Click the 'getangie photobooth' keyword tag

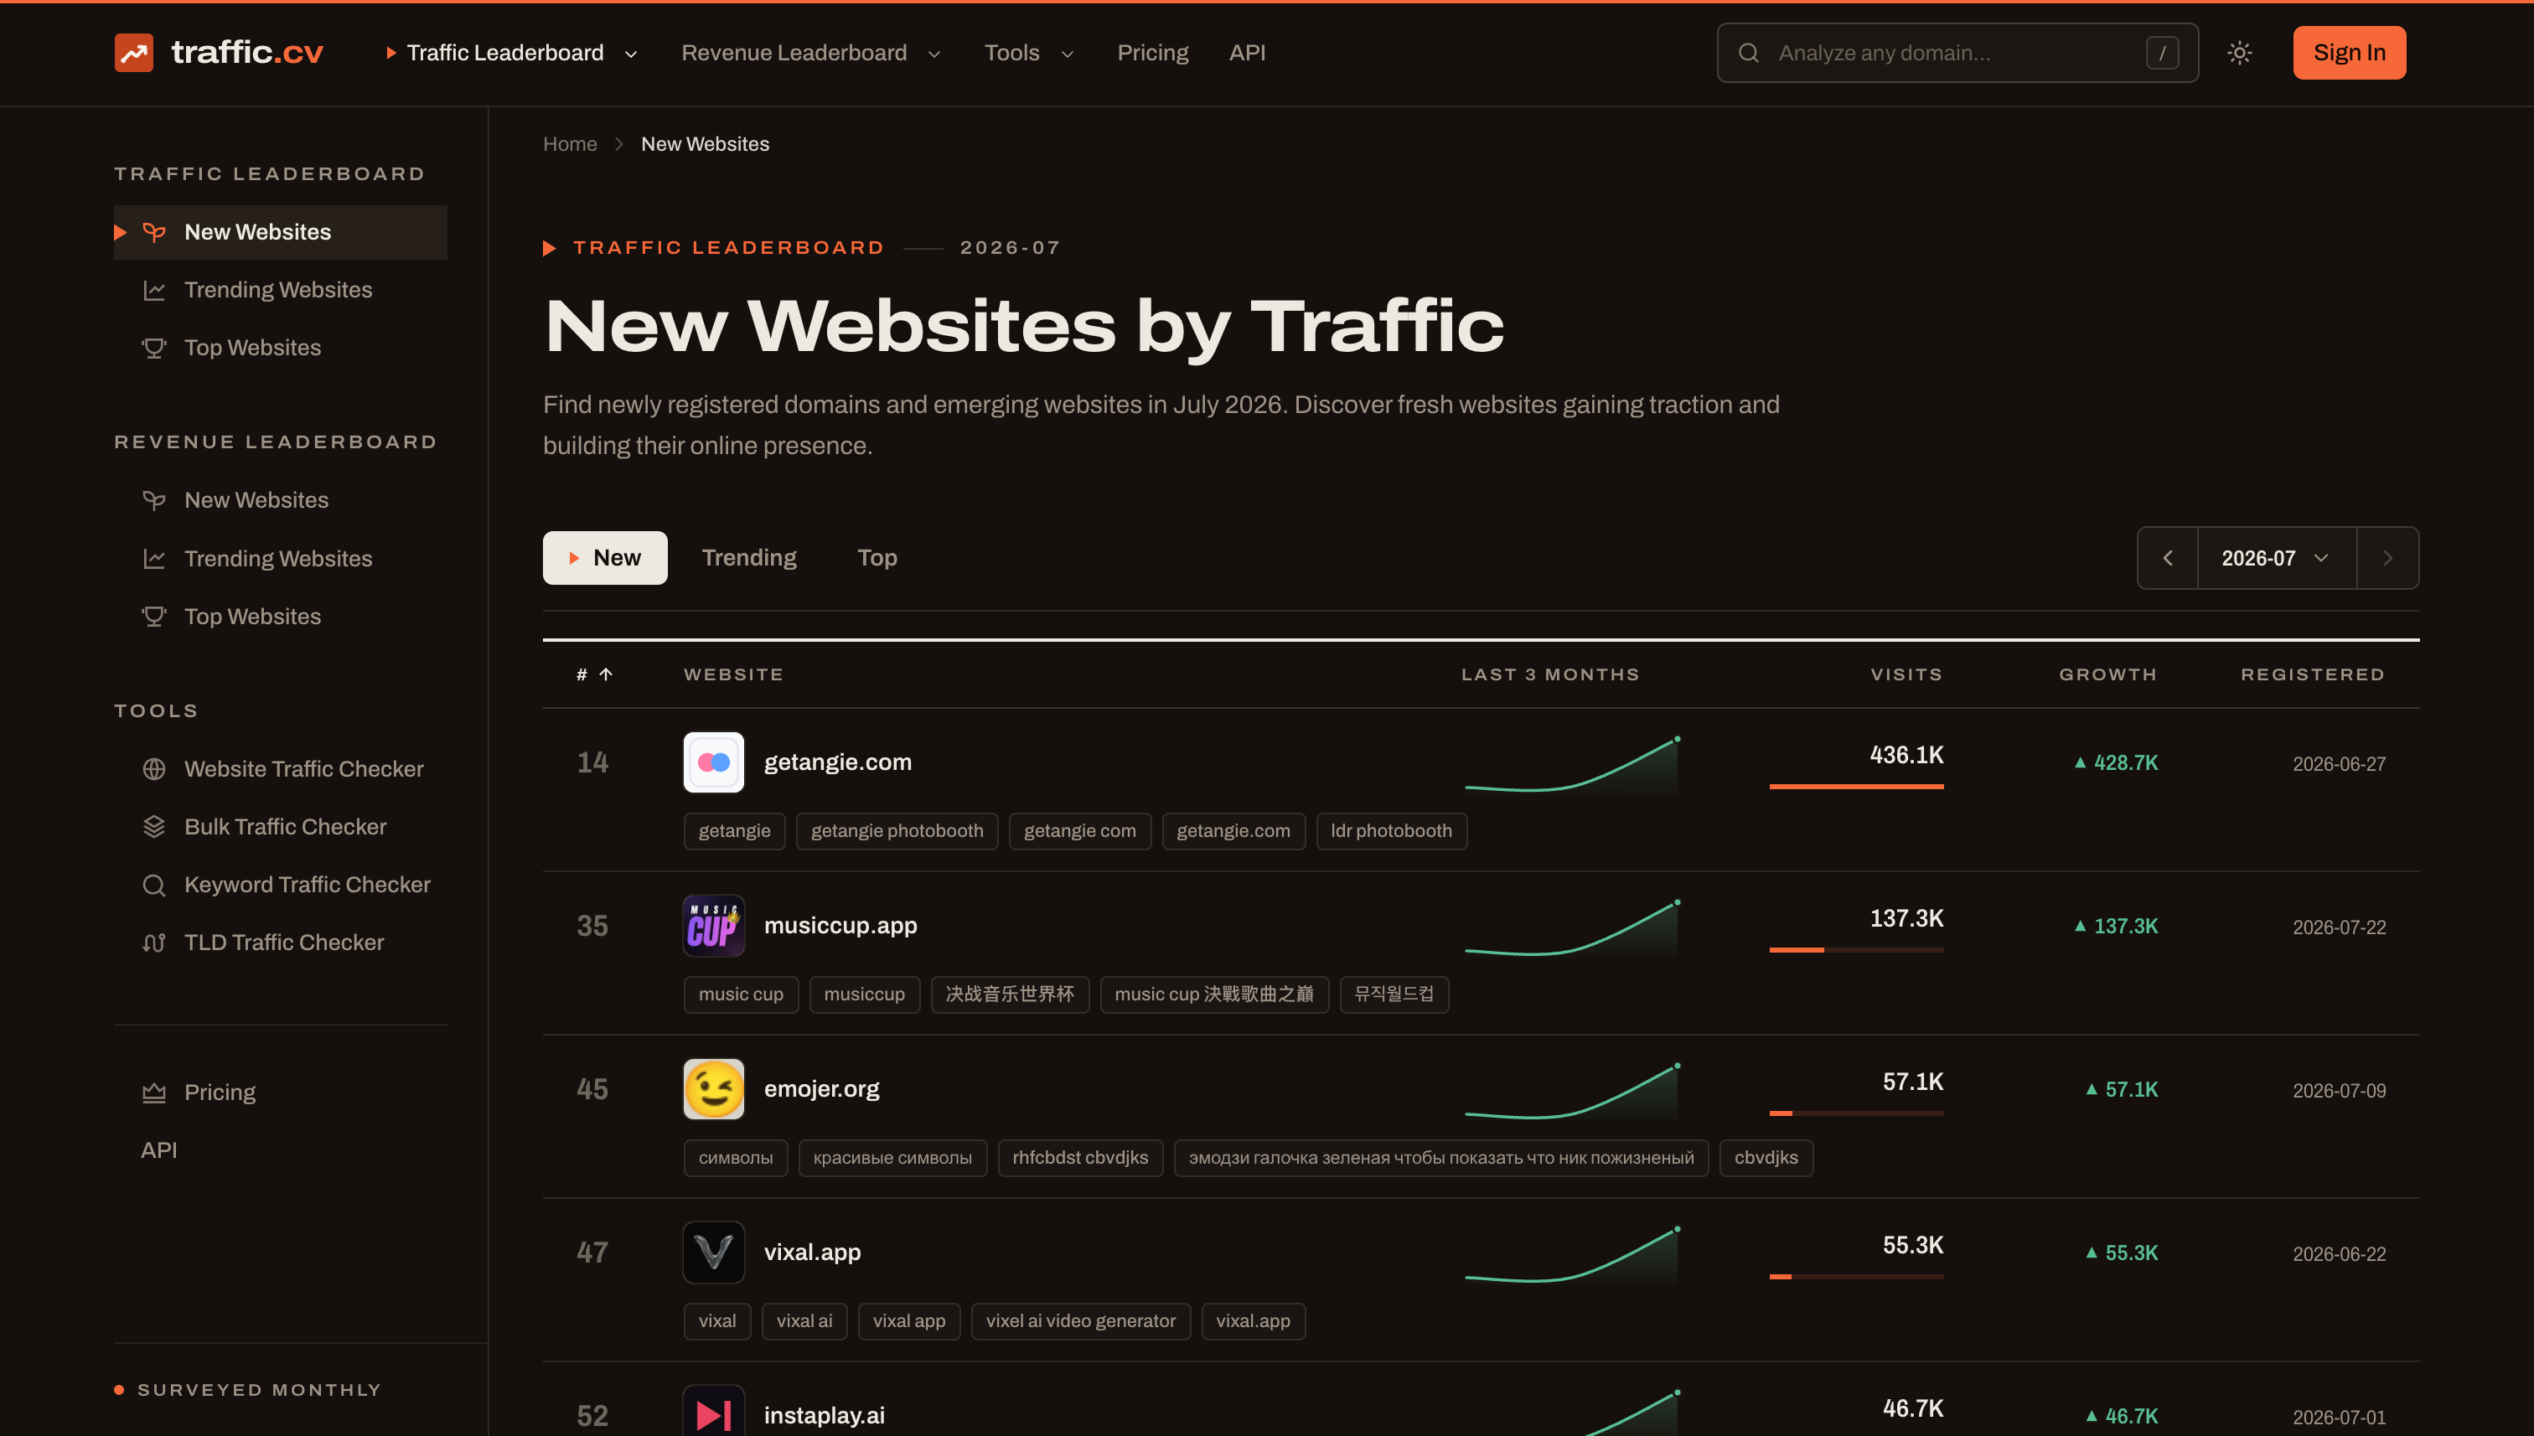(897, 831)
